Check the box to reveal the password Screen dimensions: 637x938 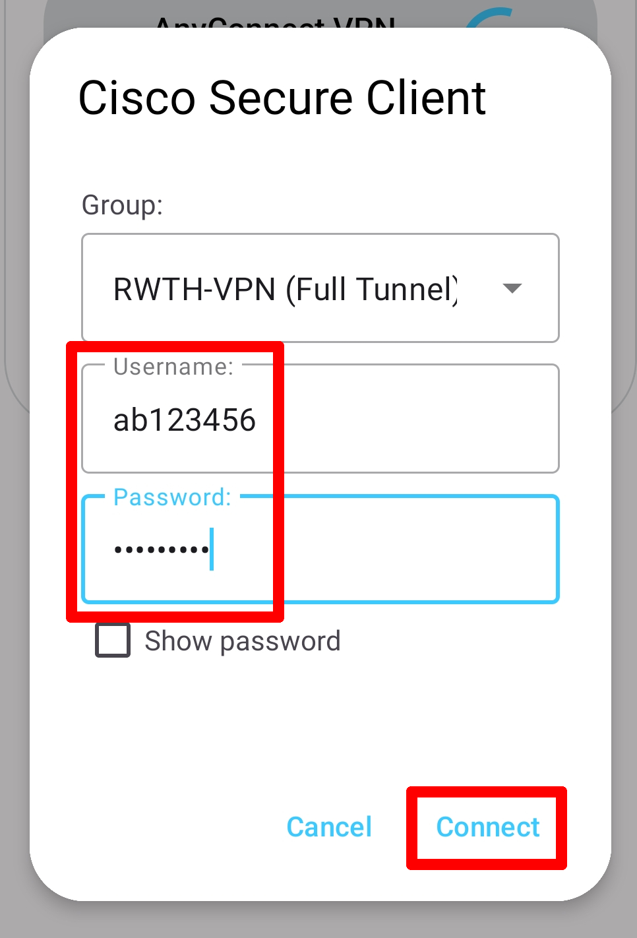click(111, 639)
